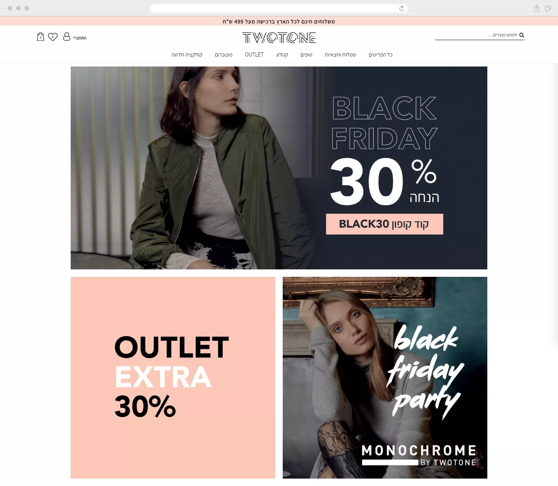Open the shopping bag cart icon

41,37
